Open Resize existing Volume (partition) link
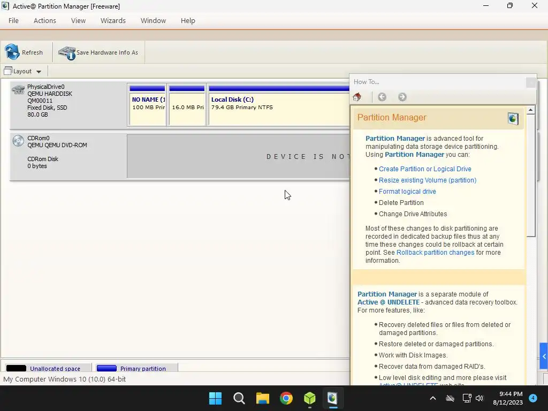This screenshot has height=411, width=548. click(428, 180)
